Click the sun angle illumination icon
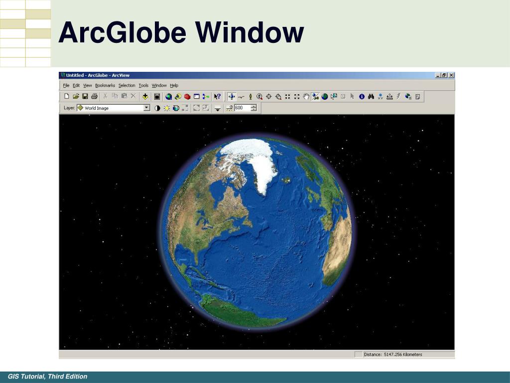Viewport: 510px width, 383px height. coord(229,108)
